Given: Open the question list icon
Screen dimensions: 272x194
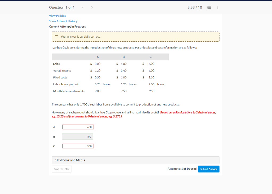Looking at the screenshot, I should 209,7.
